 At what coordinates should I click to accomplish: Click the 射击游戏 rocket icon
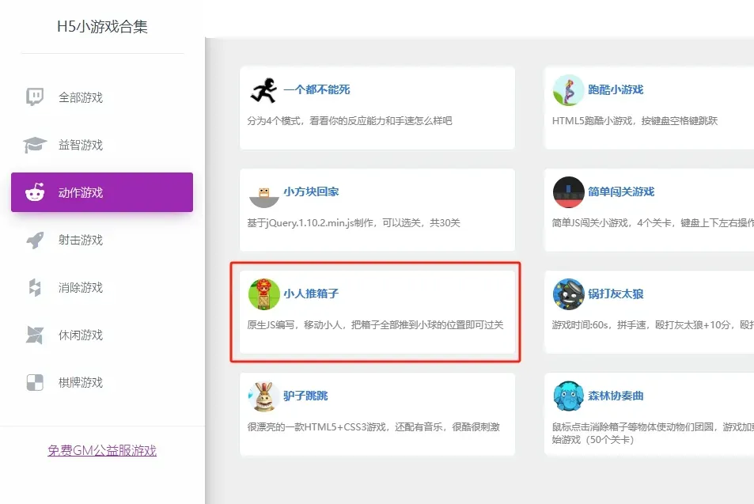[35, 240]
